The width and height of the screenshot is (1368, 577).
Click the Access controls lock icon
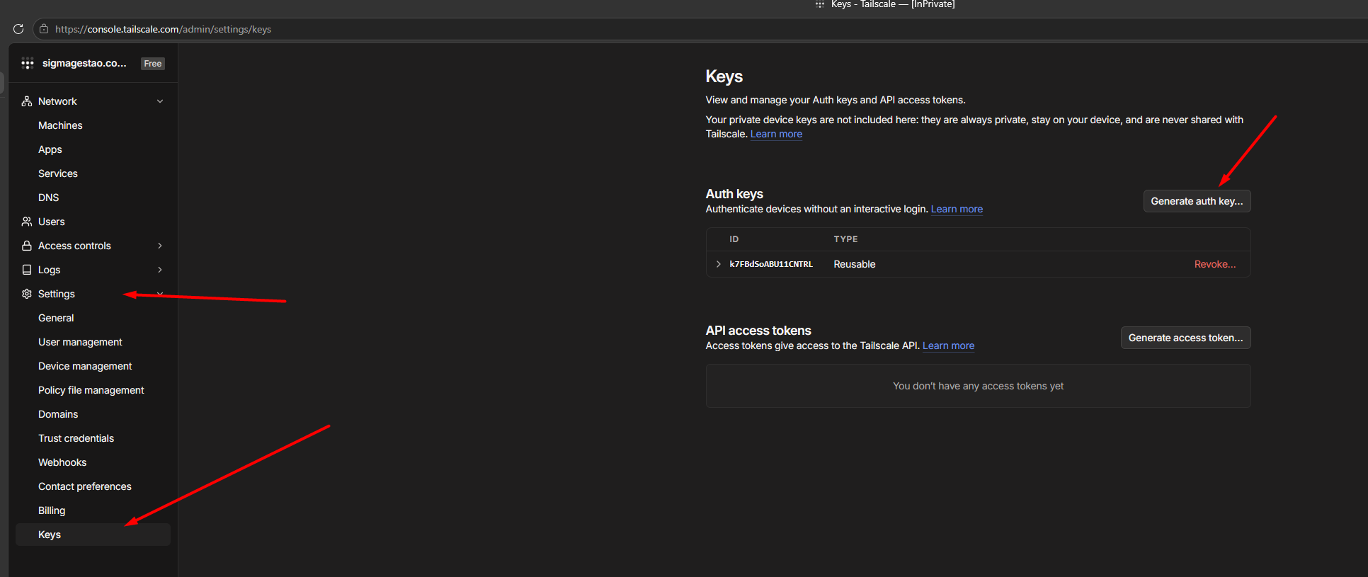[x=27, y=246]
